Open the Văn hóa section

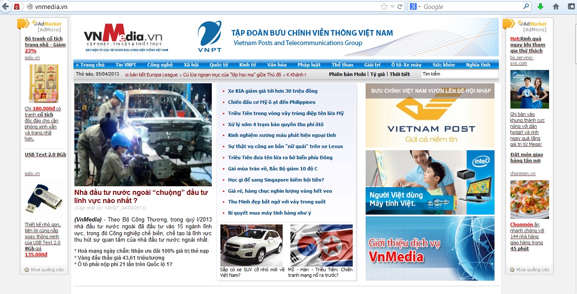click(x=277, y=65)
